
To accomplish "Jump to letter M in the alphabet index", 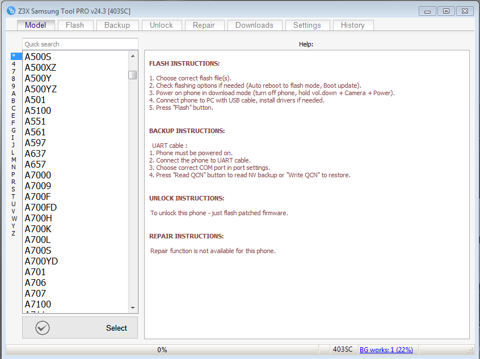I will [x=13, y=159].
